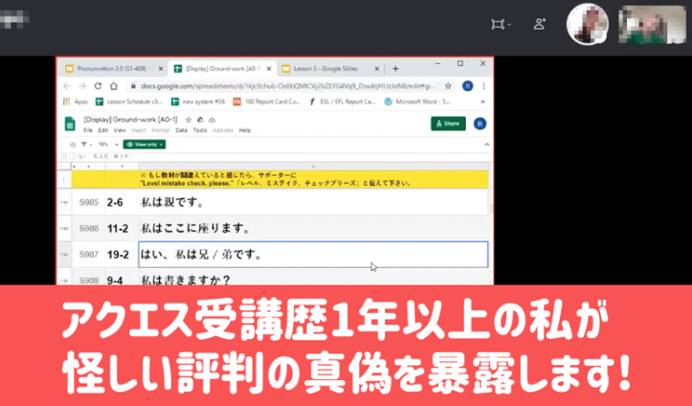Open new tab with plus icon
692x406 pixels.
[x=395, y=69]
